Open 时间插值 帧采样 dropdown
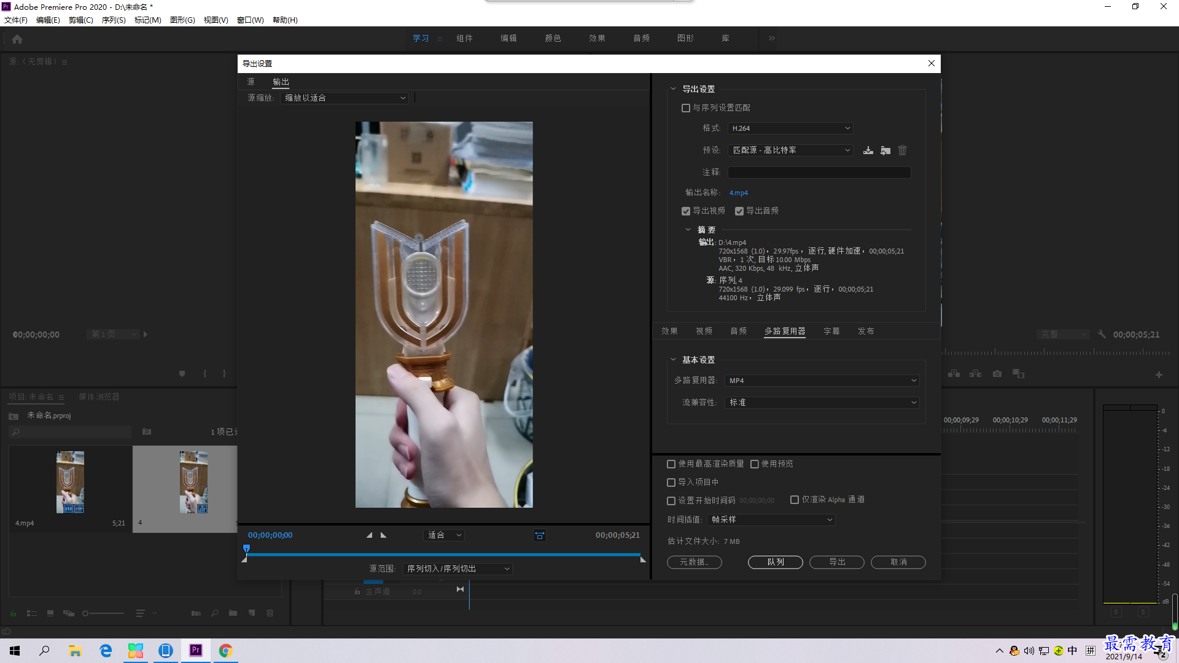1179x663 pixels. tap(771, 520)
